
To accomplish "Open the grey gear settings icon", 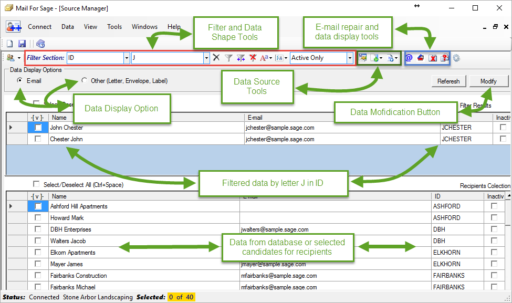I will 456,58.
